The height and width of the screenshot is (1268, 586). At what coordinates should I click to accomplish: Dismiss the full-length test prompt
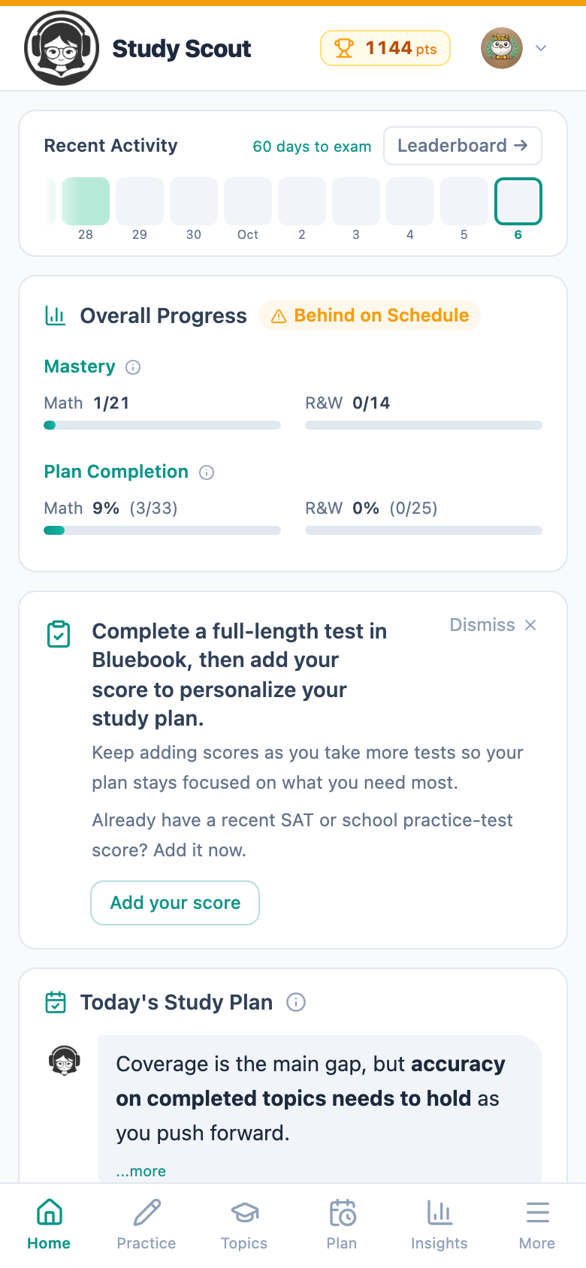point(493,625)
